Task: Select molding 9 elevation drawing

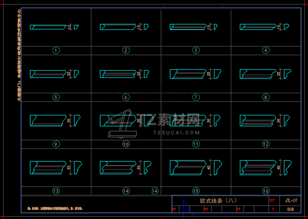Action: 48,121
